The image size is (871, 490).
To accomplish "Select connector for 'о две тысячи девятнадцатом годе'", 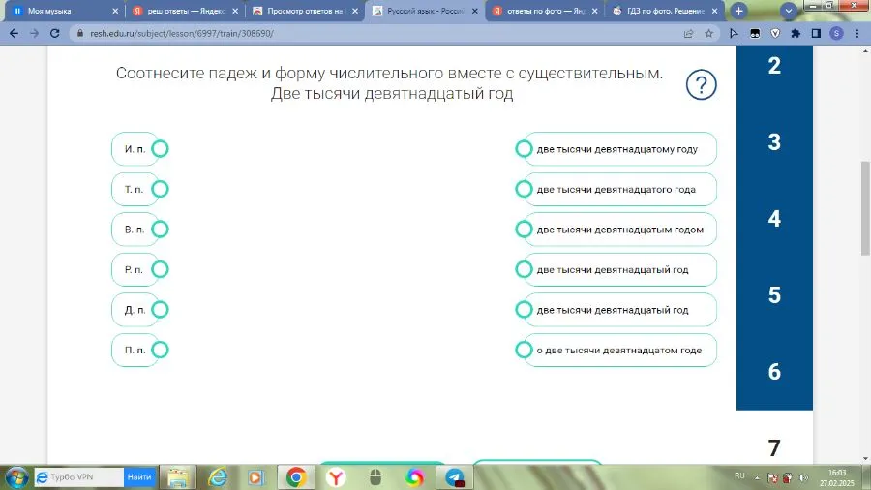I will click(x=524, y=350).
